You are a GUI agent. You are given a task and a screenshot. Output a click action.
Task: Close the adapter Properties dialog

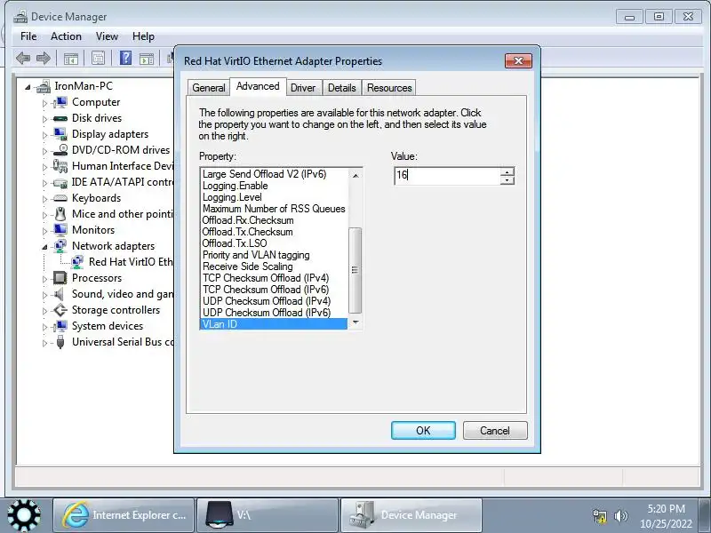click(x=518, y=60)
